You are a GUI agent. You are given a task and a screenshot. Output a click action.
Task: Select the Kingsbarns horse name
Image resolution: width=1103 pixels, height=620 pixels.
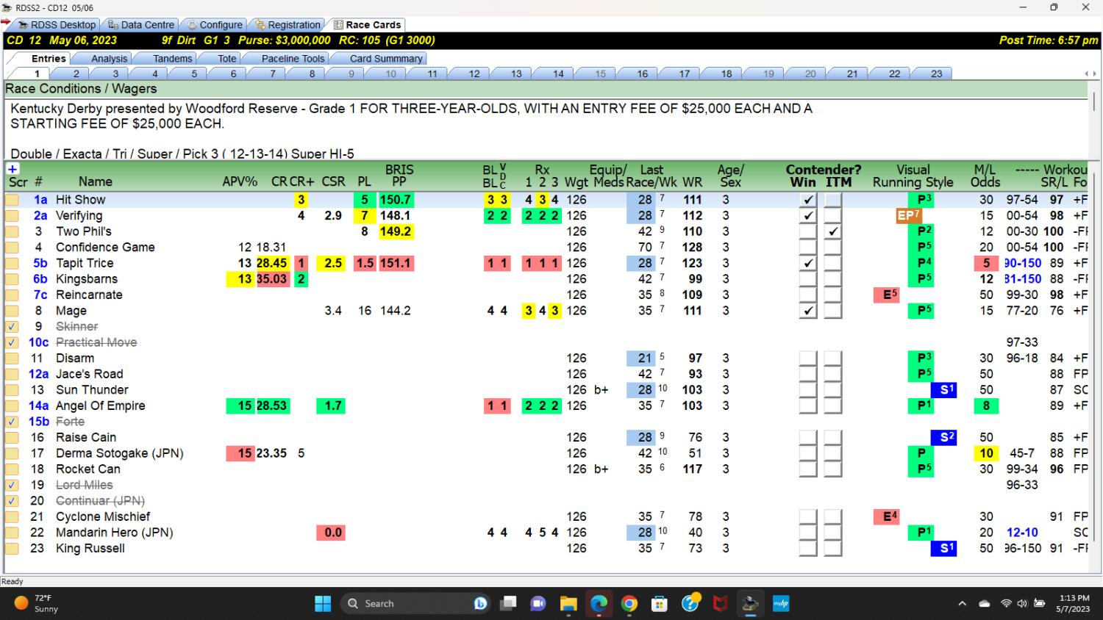pos(87,279)
